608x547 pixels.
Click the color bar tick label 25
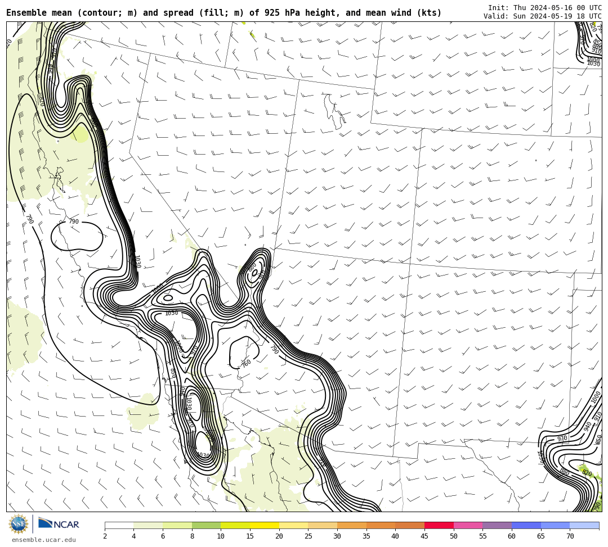coord(309,536)
